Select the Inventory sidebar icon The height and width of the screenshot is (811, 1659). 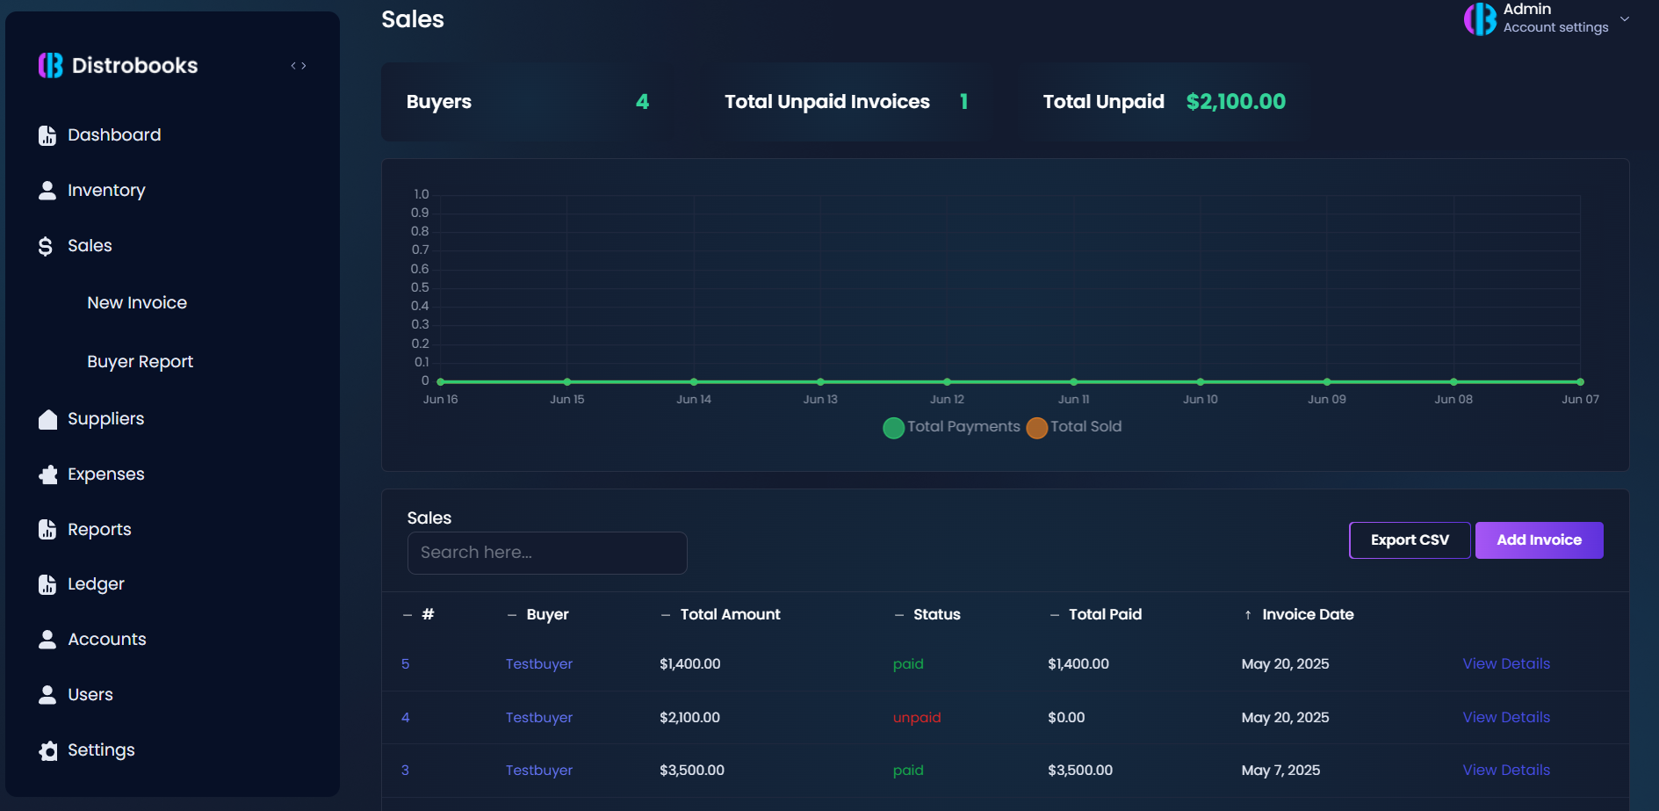tap(47, 190)
